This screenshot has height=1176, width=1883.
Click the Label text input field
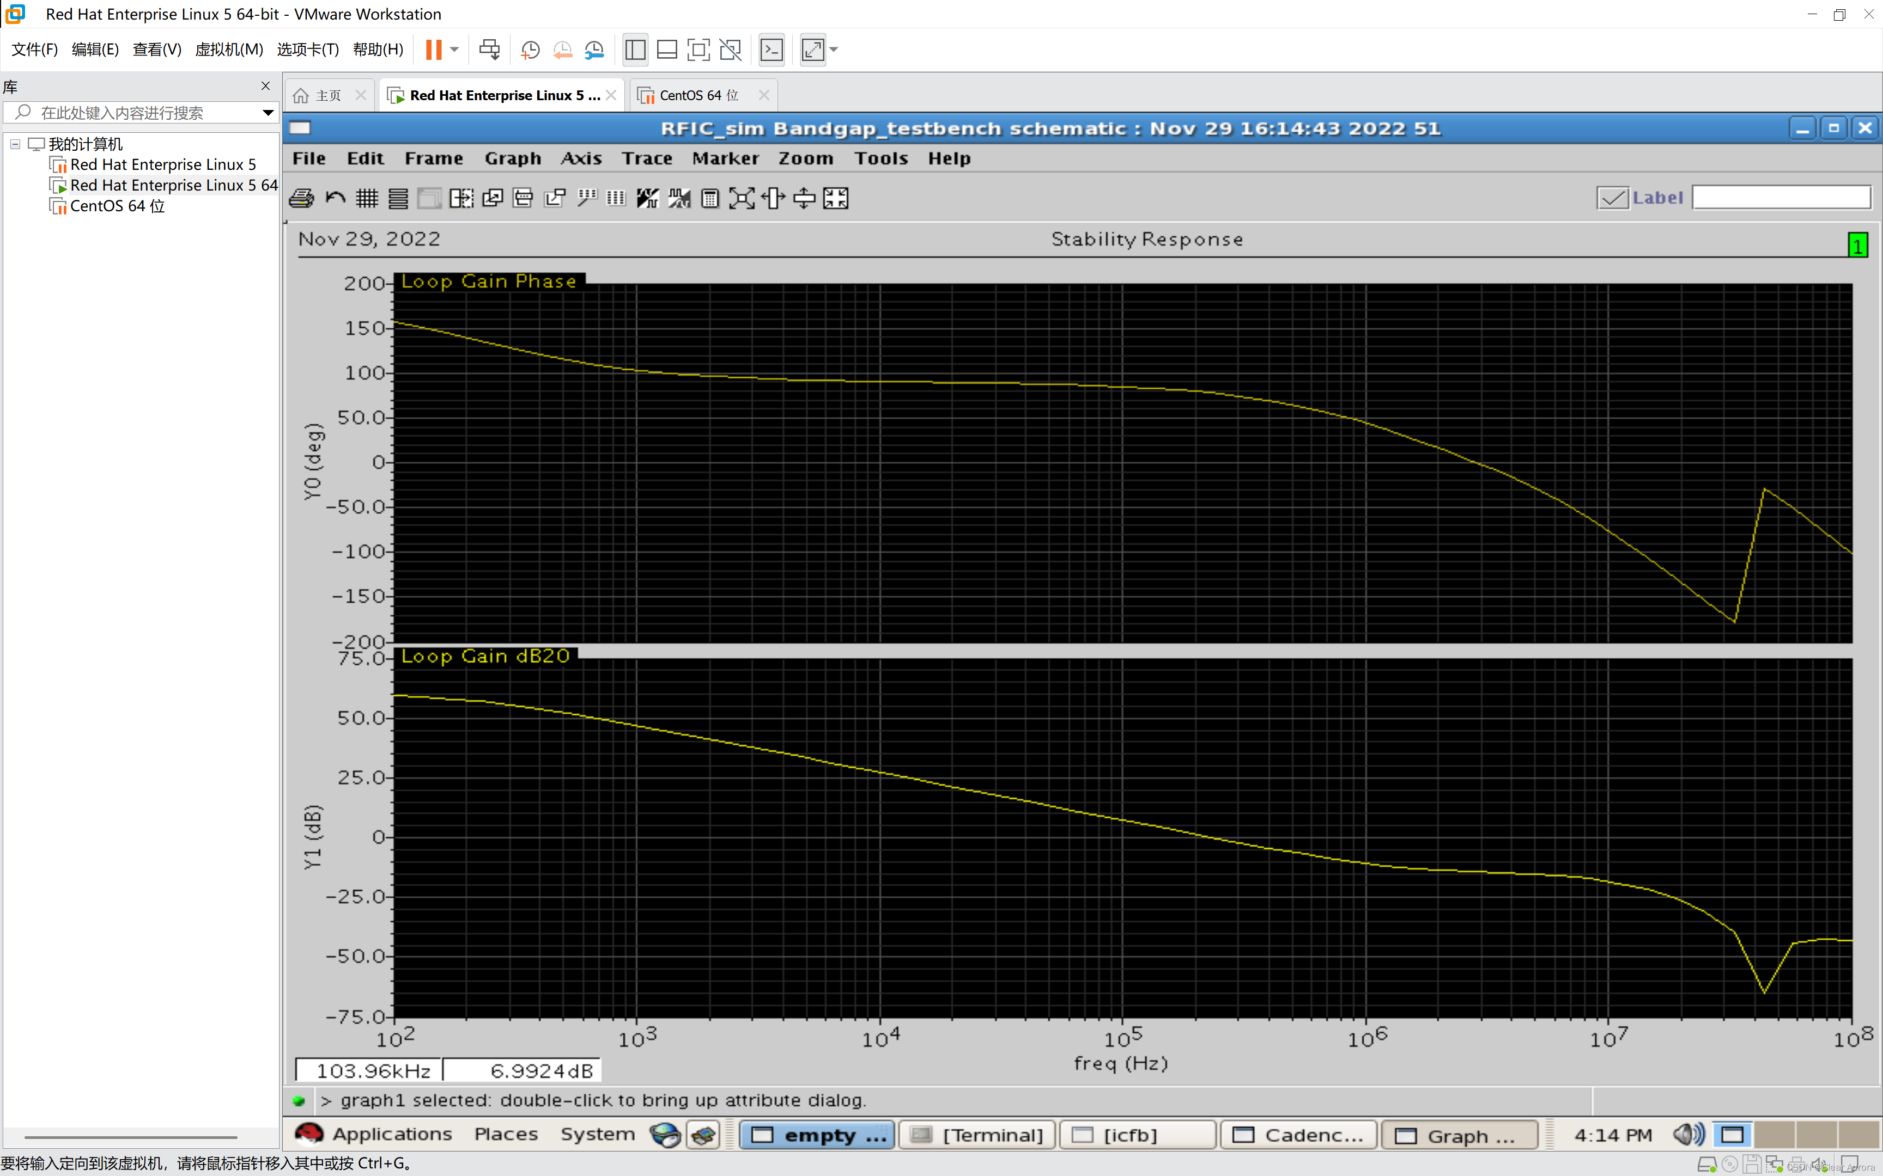pos(1781,198)
